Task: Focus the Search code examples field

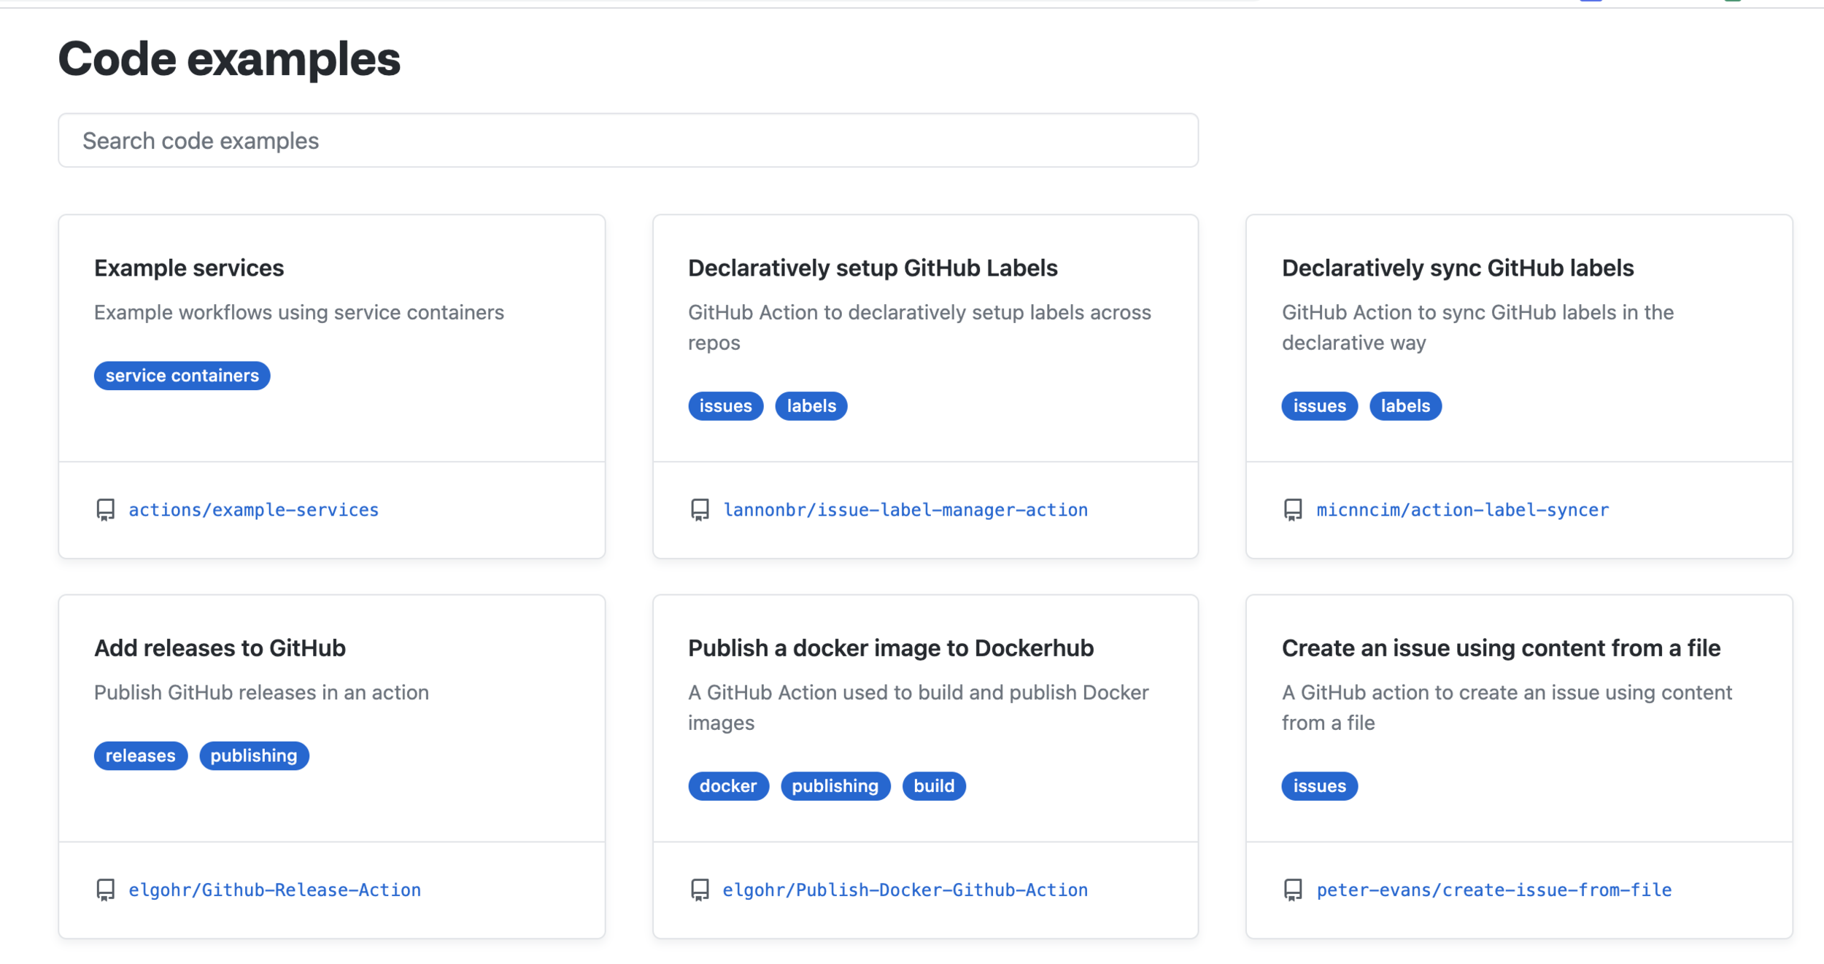Action: pos(627,141)
